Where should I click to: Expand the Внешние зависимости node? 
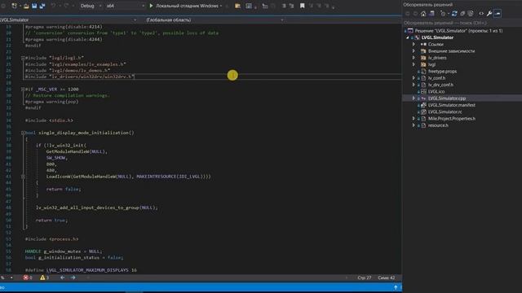(414, 51)
